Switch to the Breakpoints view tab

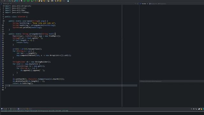click(x=153, y=4)
